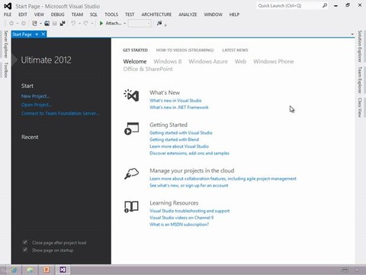Open the Undo dropdown arrow
This screenshot has width=366, height=275.
click(x=79, y=24)
